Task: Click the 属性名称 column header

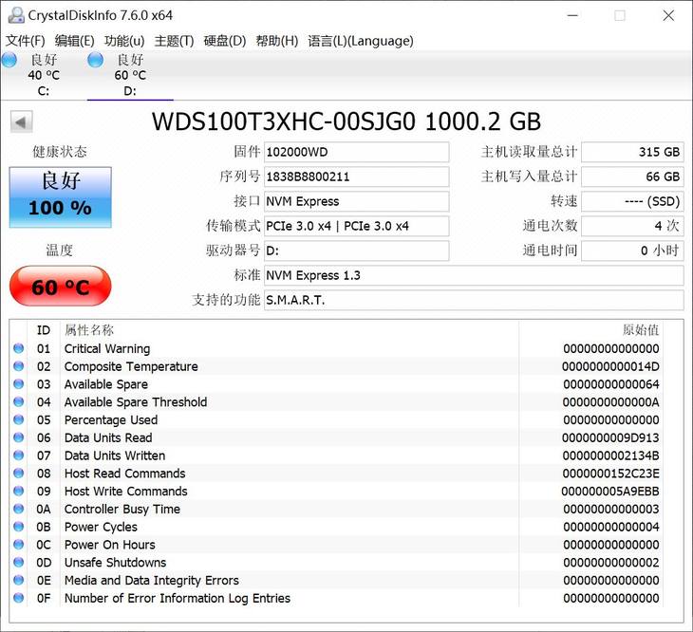Action: coord(89,330)
